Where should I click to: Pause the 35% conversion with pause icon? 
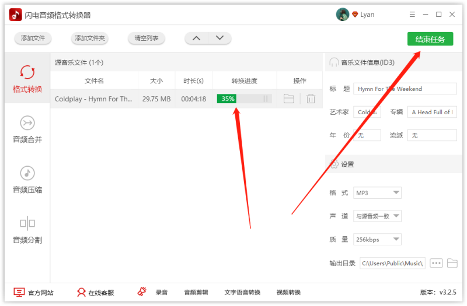(266, 99)
